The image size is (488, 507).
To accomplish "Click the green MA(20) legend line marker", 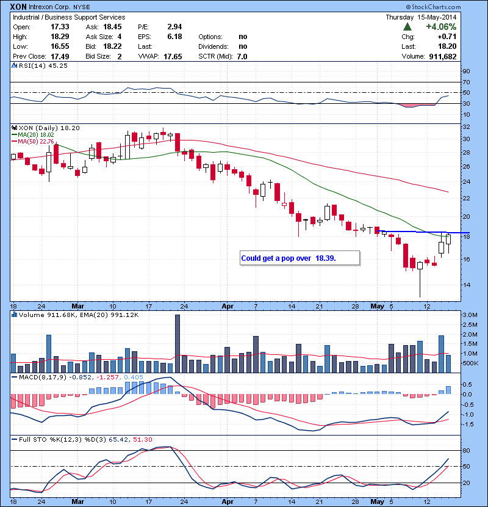I will pos(14,135).
